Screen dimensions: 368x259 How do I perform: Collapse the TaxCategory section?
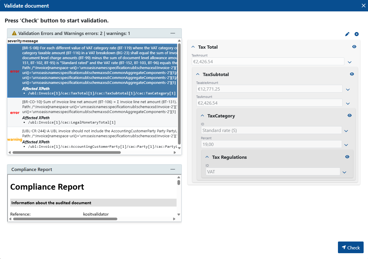click(x=202, y=116)
